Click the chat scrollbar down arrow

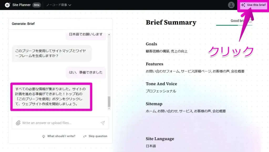point(109,108)
